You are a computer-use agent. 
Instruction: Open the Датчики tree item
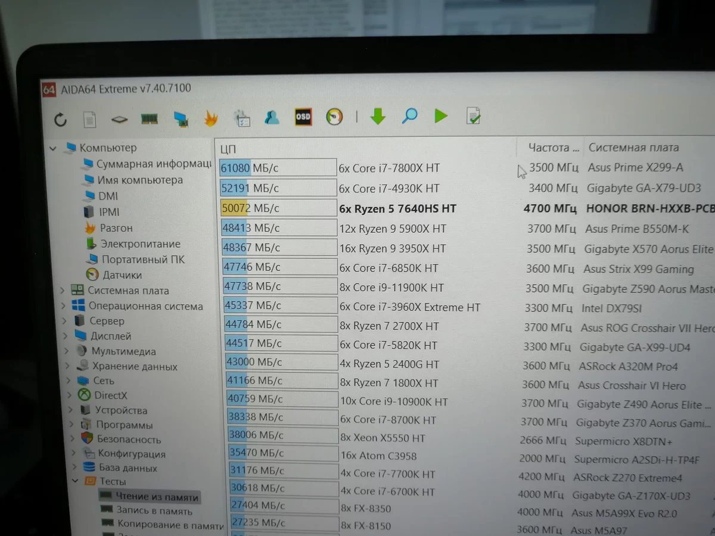(x=122, y=275)
